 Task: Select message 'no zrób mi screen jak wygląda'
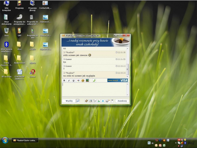click(79, 76)
